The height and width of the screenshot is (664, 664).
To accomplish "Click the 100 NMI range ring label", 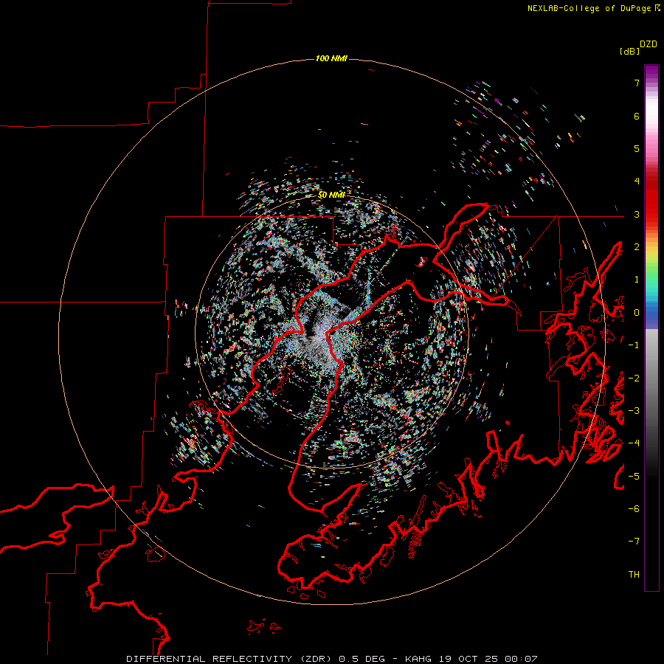I will pos(331,58).
